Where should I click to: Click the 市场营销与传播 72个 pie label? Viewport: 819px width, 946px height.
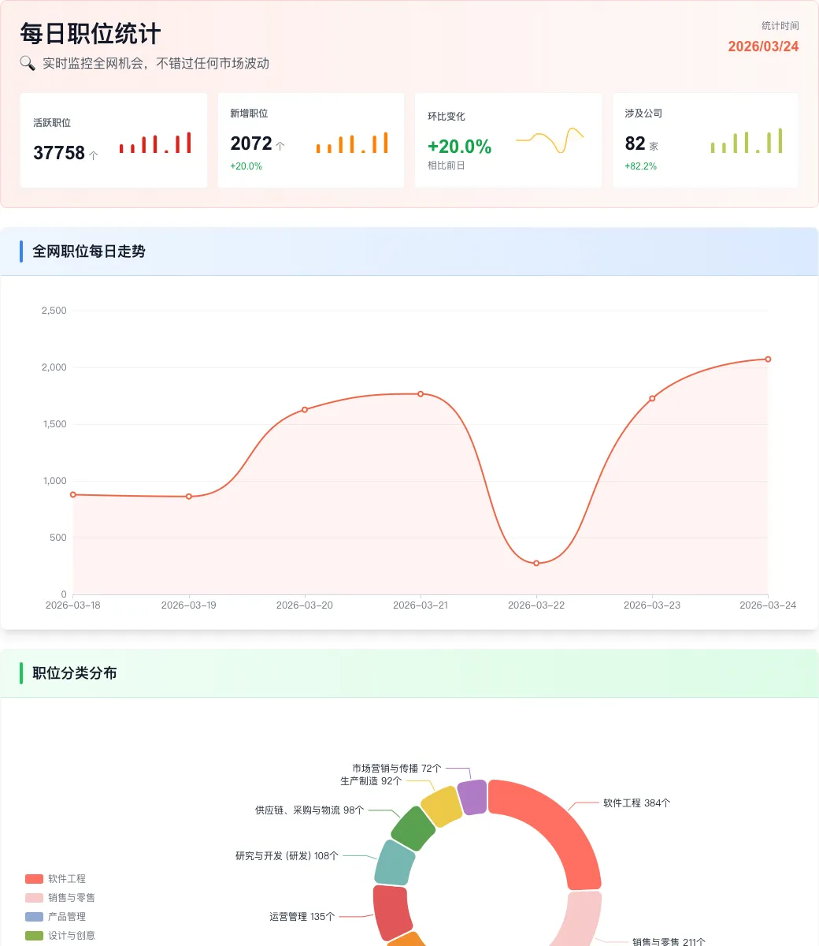[x=397, y=768]
